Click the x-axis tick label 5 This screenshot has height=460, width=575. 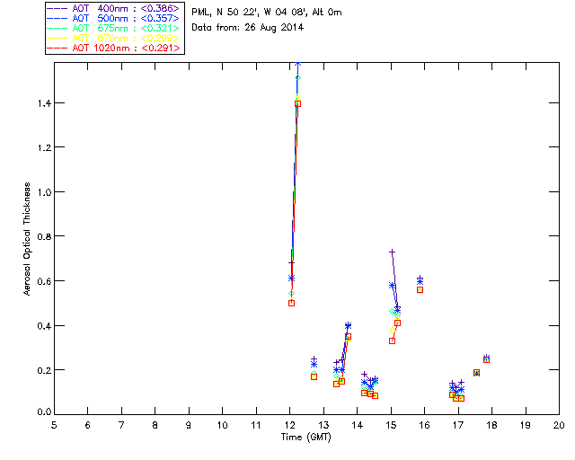point(54,425)
